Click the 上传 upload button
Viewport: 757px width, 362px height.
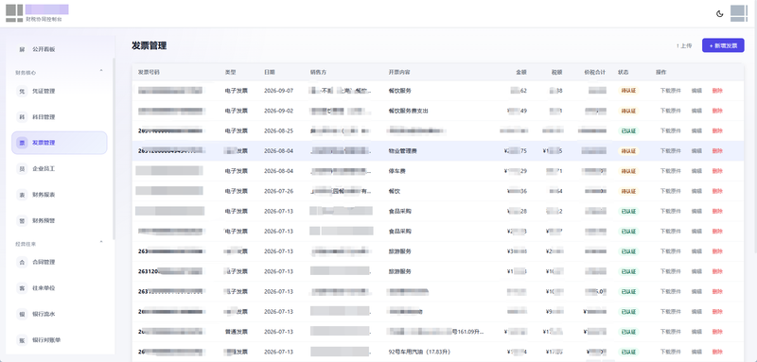[x=683, y=45]
